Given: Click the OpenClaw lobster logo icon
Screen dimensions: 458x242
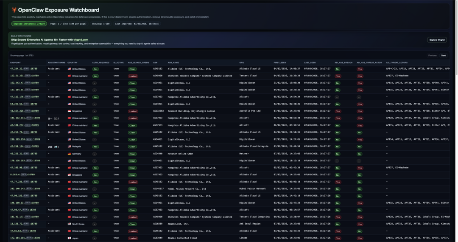Looking at the screenshot, I should (14, 10).
